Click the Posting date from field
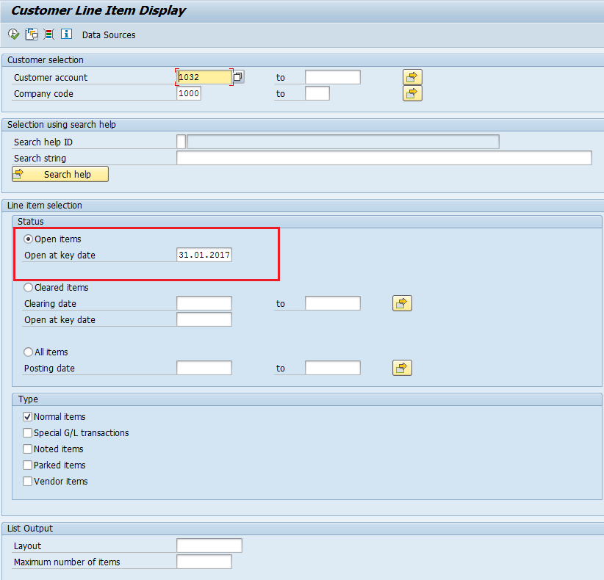 point(204,368)
